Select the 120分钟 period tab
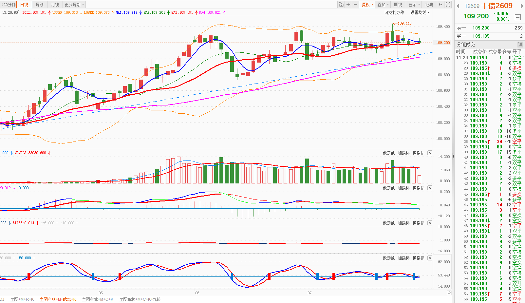The height and width of the screenshot is (303, 525). [9, 5]
